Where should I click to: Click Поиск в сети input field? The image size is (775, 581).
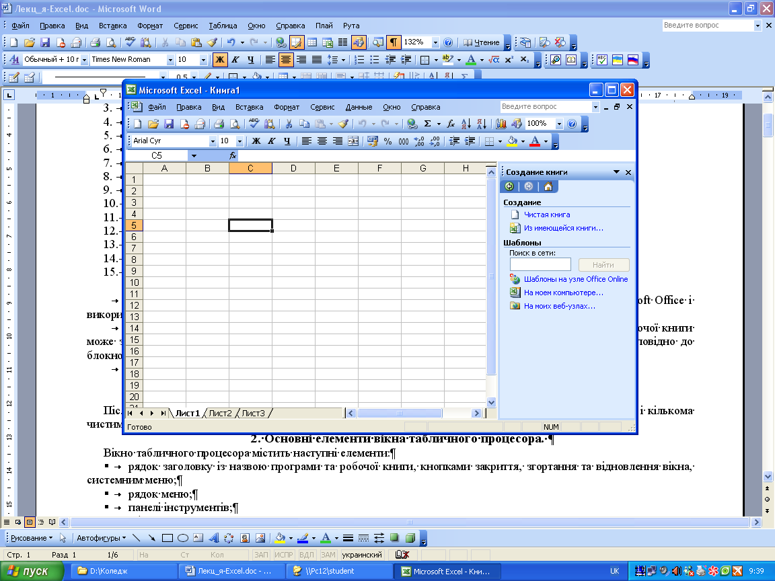540,265
